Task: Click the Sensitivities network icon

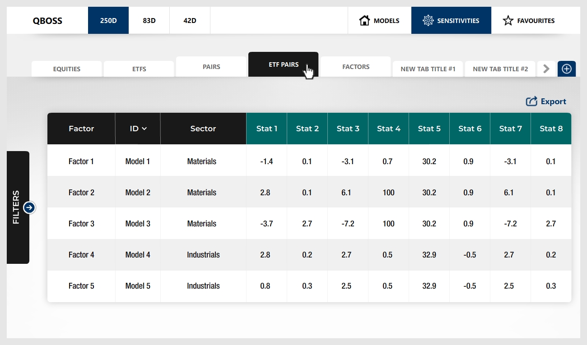Action: tap(428, 20)
